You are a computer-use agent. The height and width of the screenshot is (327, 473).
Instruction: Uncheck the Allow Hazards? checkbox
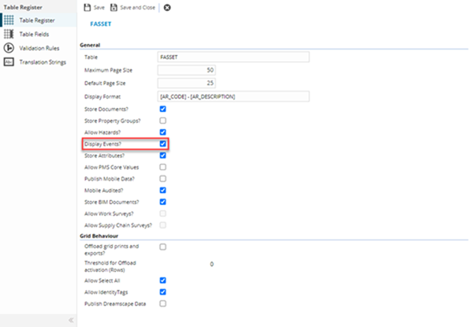(163, 132)
